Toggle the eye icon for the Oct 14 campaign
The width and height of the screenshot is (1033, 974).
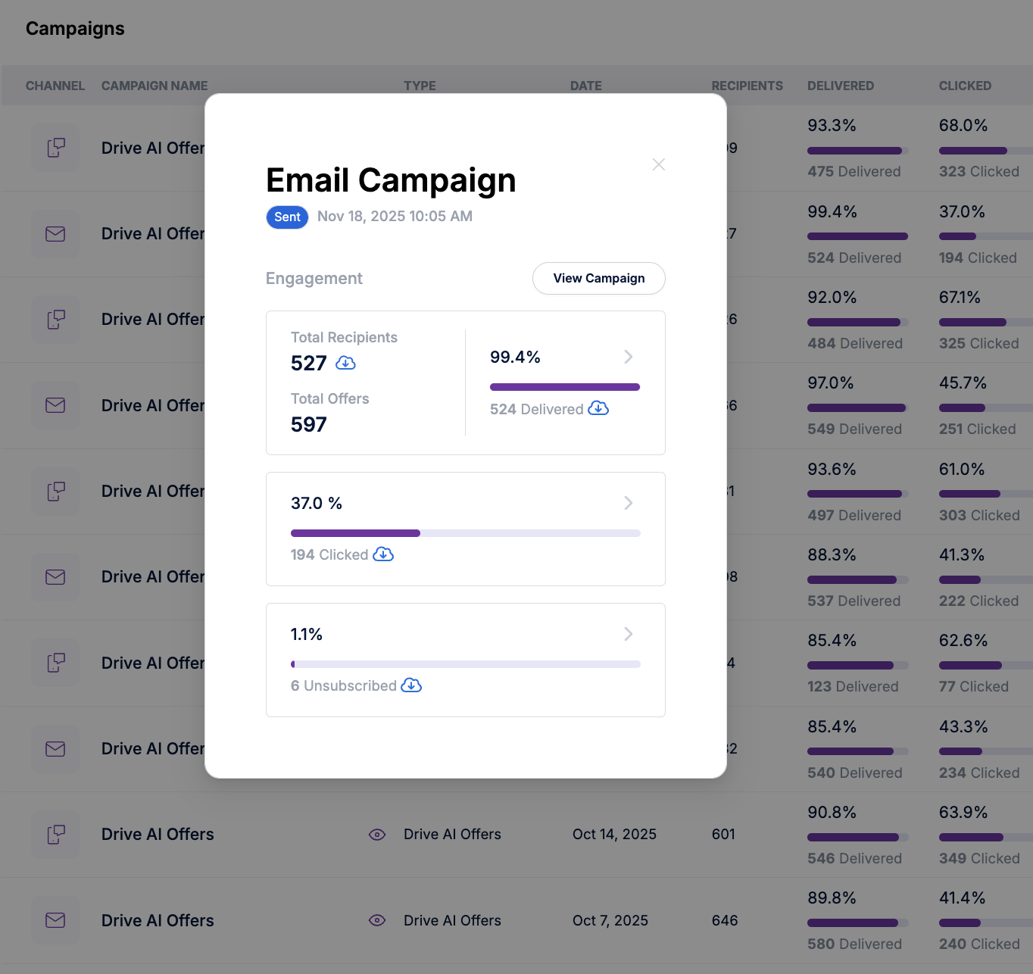[377, 835]
